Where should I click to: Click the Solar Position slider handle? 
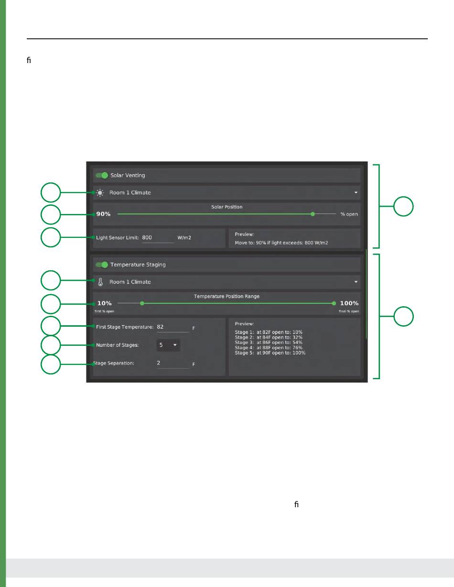click(x=313, y=214)
